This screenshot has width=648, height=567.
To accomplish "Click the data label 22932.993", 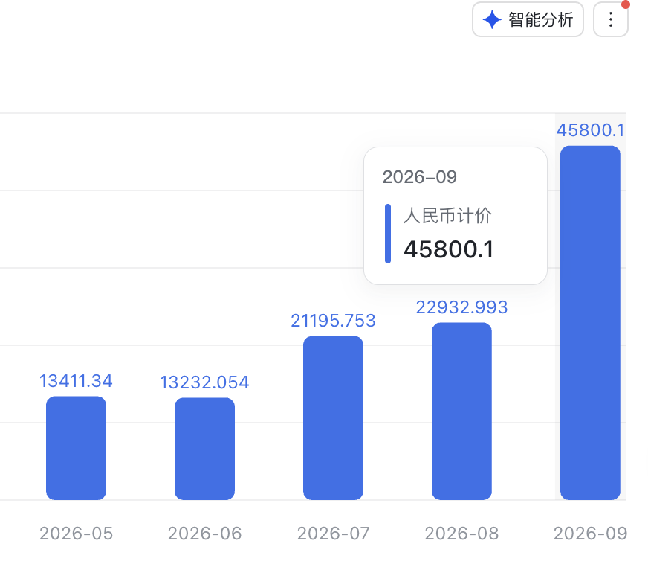I will 461,307.
